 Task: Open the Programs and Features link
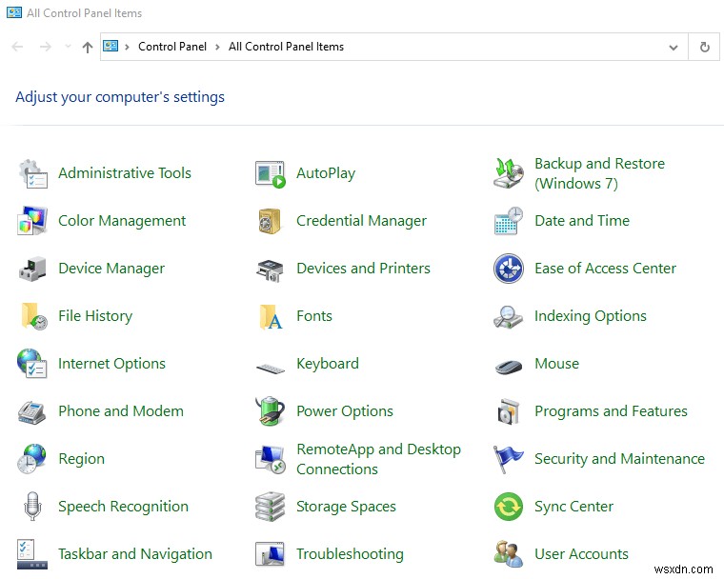tap(611, 411)
